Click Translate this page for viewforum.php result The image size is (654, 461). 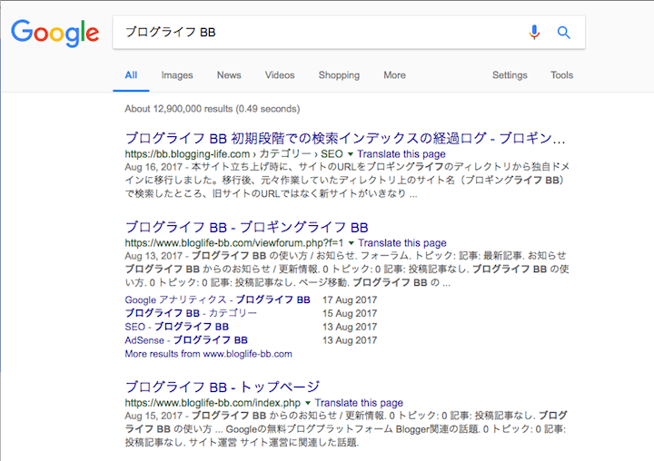pyautogui.click(x=402, y=243)
